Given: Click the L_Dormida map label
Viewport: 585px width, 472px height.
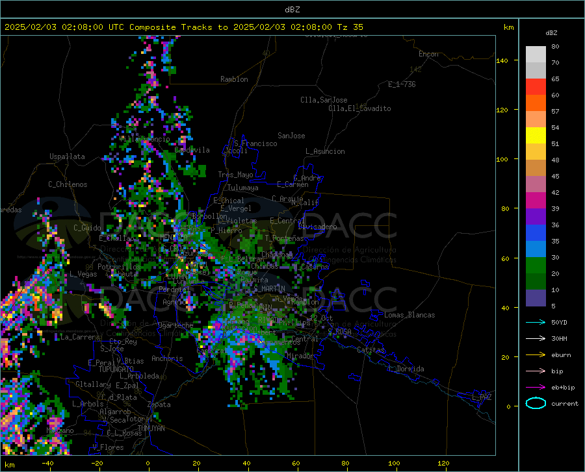Looking at the screenshot, I should pyautogui.click(x=406, y=369).
